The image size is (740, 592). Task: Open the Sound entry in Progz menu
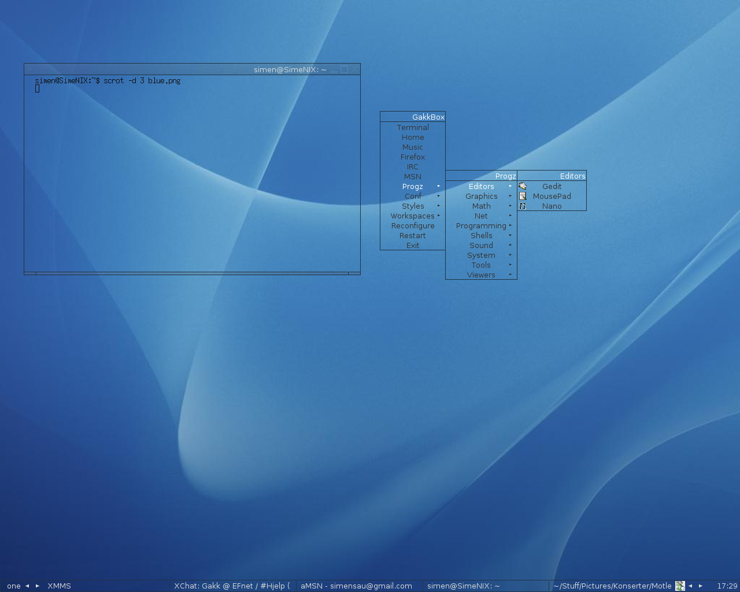(x=481, y=245)
